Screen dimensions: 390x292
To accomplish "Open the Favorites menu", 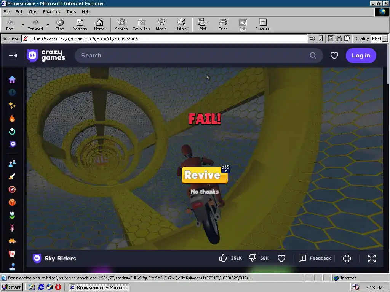I will (x=51, y=12).
